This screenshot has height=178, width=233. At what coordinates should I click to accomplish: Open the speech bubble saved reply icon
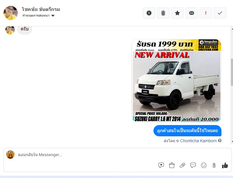[x=193, y=165]
